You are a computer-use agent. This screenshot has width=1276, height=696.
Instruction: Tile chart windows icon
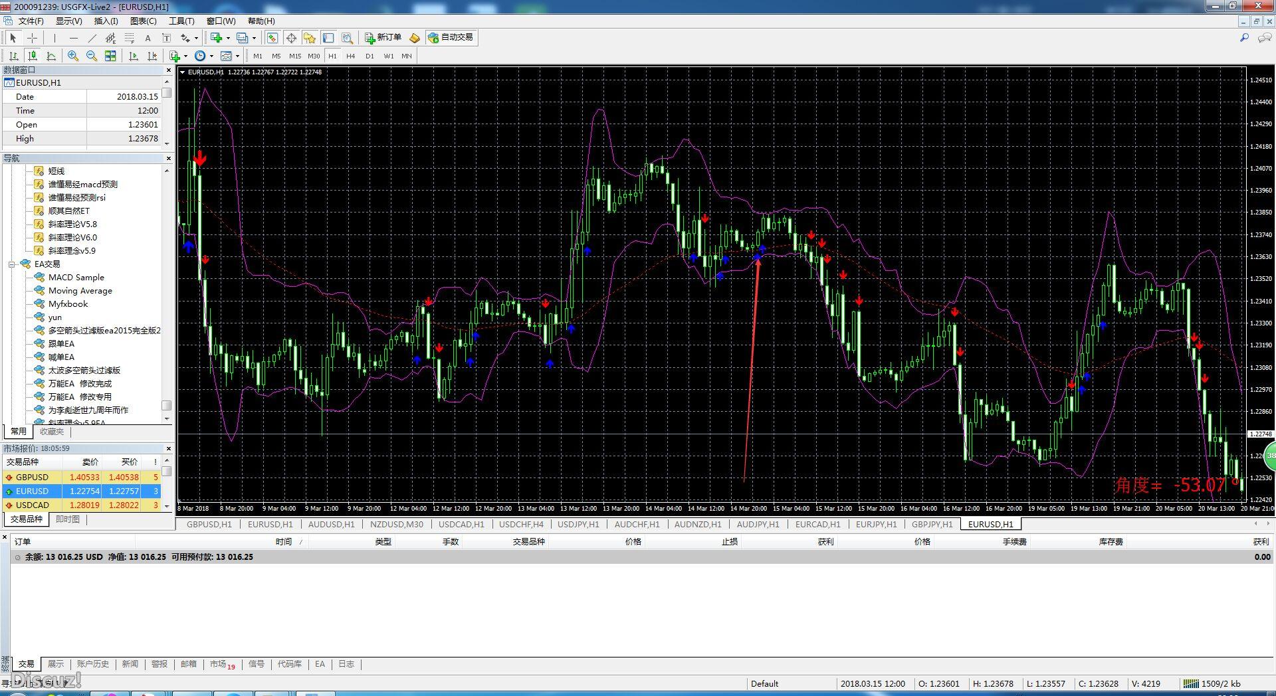110,56
